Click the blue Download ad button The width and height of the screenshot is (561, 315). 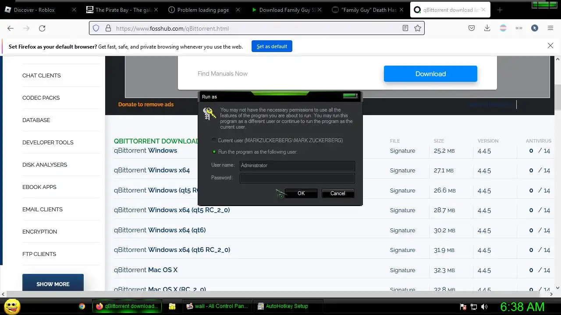[430, 73]
